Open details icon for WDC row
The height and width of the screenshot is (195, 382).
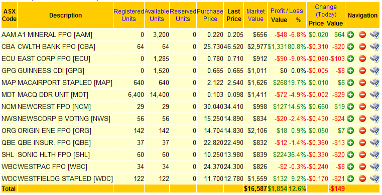pos(374,179)
